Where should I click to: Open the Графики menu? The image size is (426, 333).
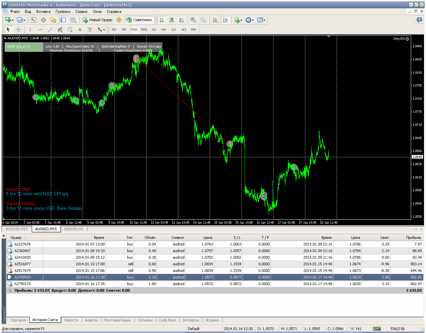click(x=63, y=11)
